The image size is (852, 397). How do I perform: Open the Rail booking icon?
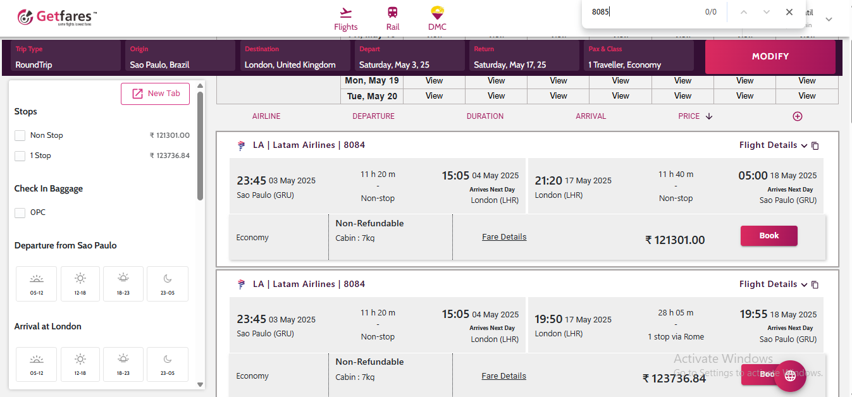pos(393,13)
